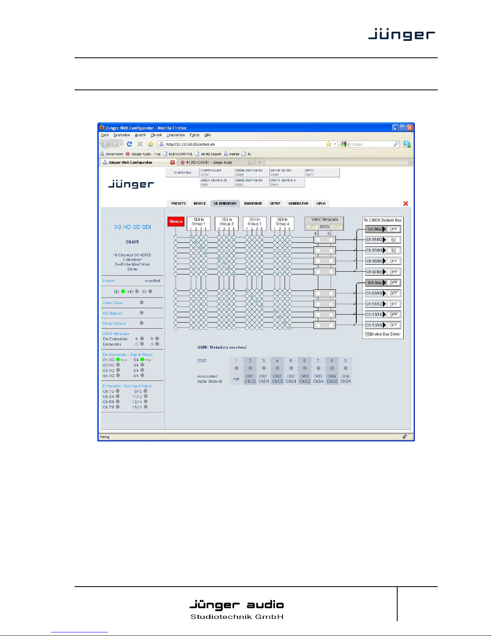The height and width of the screenshot is (636, 491).
Task: Select the 3G HD SD SDI C8405 module
Action: click(x=287, y=173)
